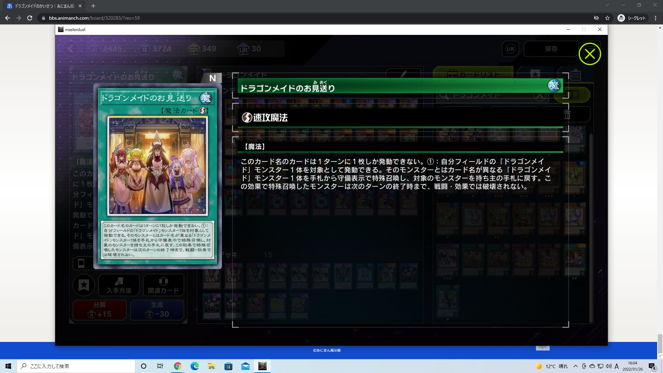Click the 【魔法】 heading label
663x373 pixels.
[254, 147]
